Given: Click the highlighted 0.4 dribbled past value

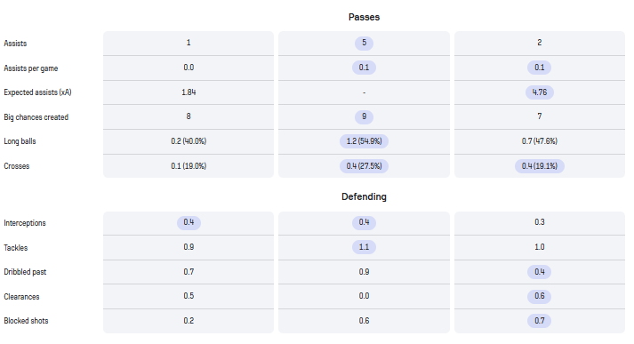Looking at the screenshot, I should (x=540, y=272).
